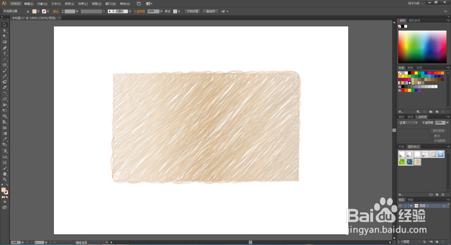451x245 pixels.
Task: Open the fill color dropdown arrow
Action: pos(38,12)
